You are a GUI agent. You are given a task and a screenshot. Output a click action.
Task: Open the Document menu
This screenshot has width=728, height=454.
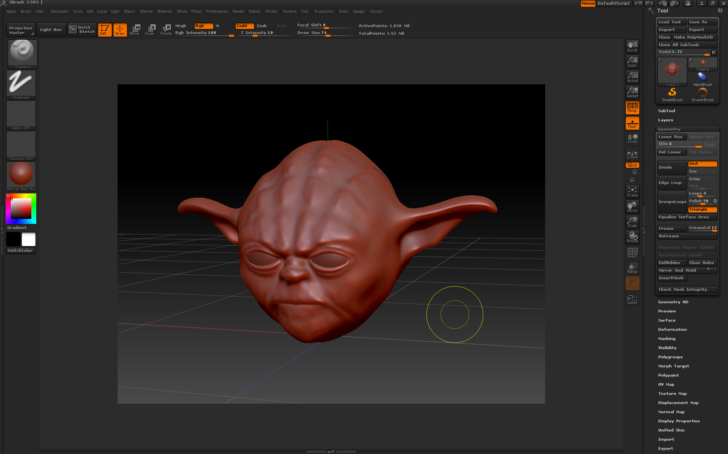(59, 11)
